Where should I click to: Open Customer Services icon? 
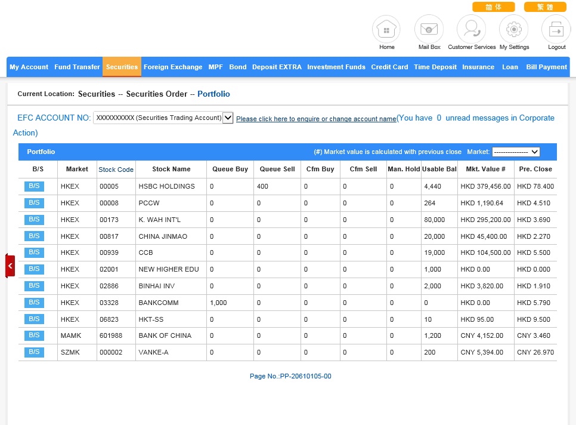[471, 29]
